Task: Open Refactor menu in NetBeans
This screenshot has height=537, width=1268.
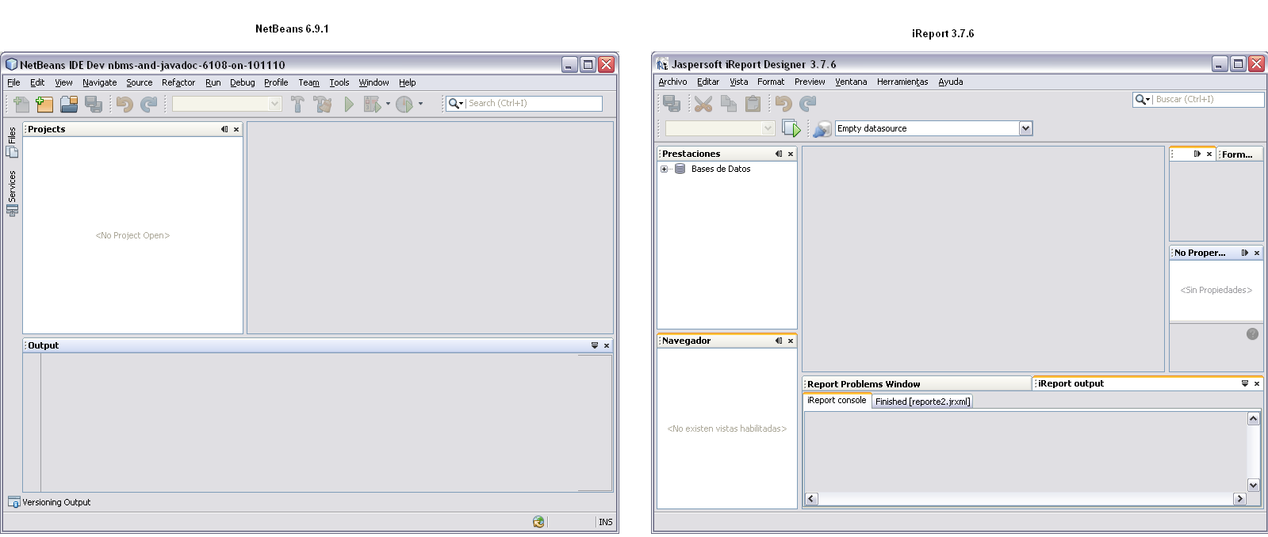Action: 178,82
